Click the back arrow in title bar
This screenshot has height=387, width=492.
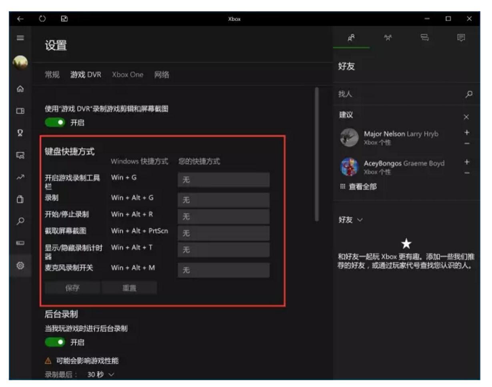pos(20,18)
